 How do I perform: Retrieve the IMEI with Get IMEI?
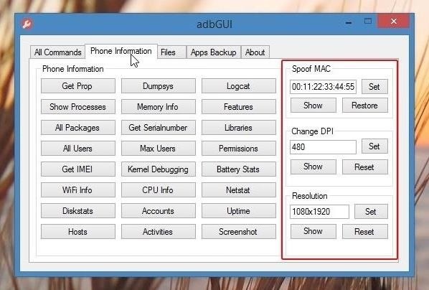(x=78, y=169)
